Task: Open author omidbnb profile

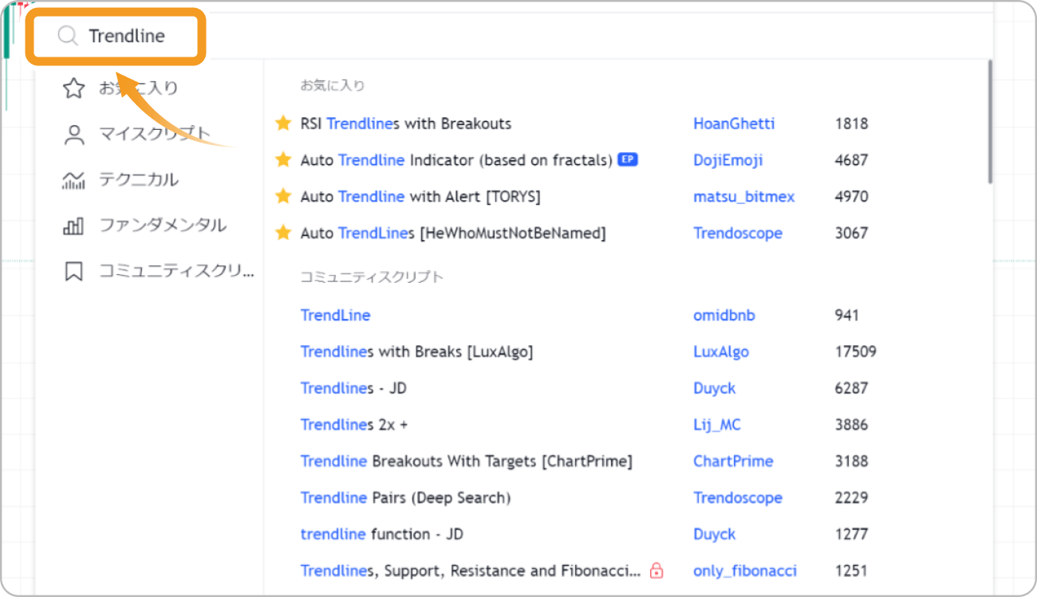Action: [724, 315]
